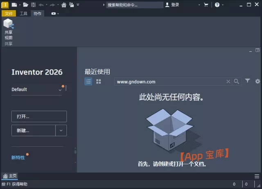
Task: Click the Inventor application logo icon
Action: point(5,5)
